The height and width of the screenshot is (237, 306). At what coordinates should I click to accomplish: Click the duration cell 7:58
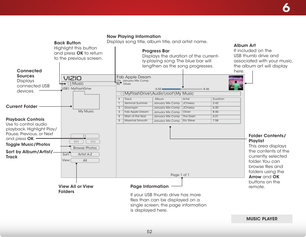click(216, 120)
